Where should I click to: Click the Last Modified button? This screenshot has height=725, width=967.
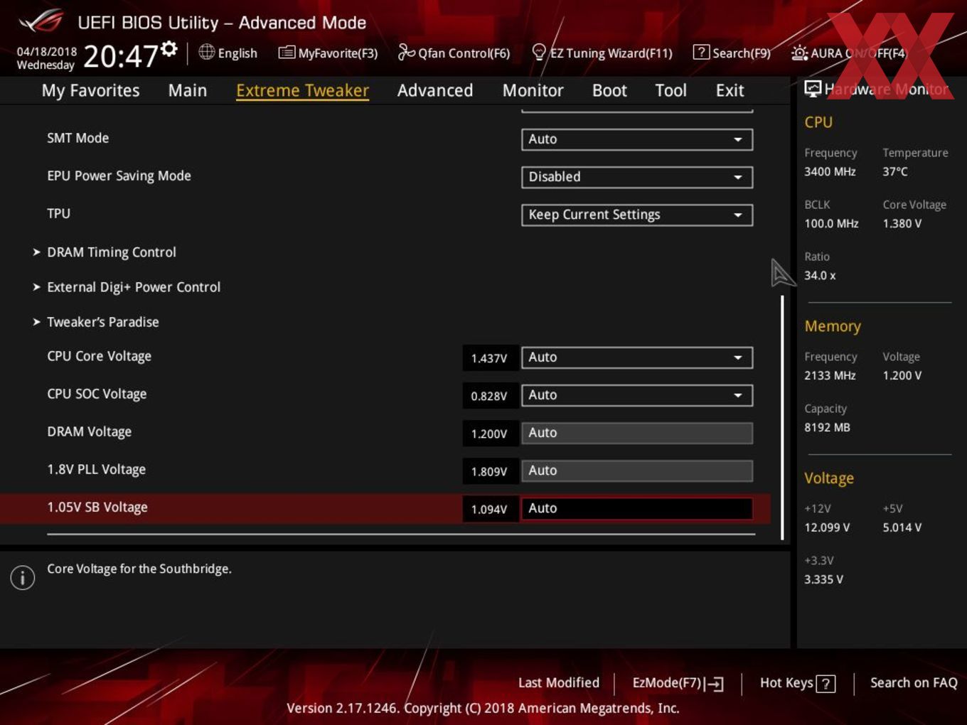[559, 682]
